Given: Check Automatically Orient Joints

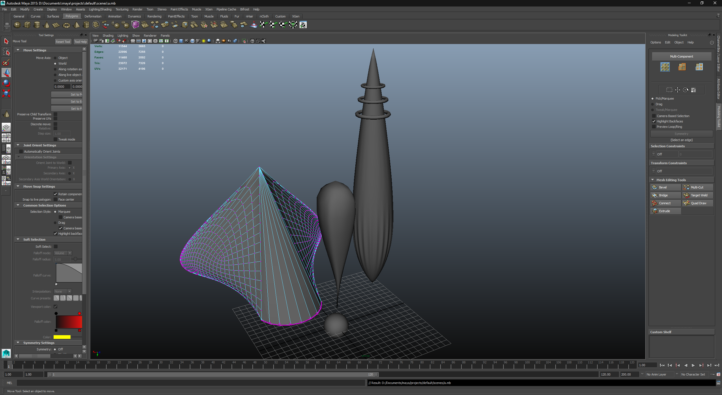Looking at the screenshot, I should (21, 152).
